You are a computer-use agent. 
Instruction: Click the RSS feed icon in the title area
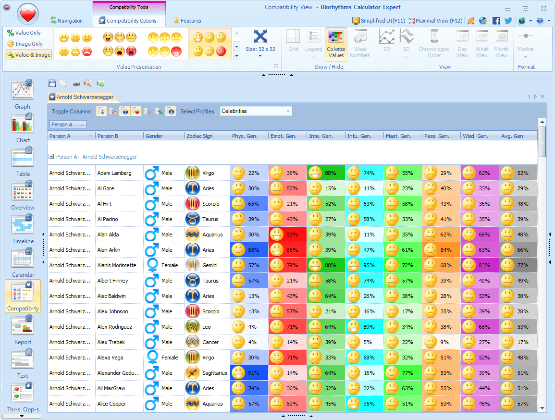tap(471, 21)
